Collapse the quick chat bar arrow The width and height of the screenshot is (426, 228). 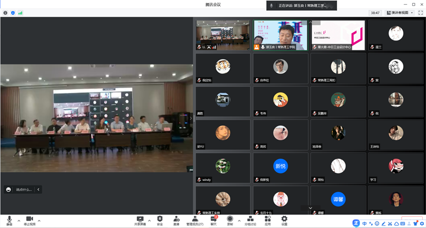point(38,190)
